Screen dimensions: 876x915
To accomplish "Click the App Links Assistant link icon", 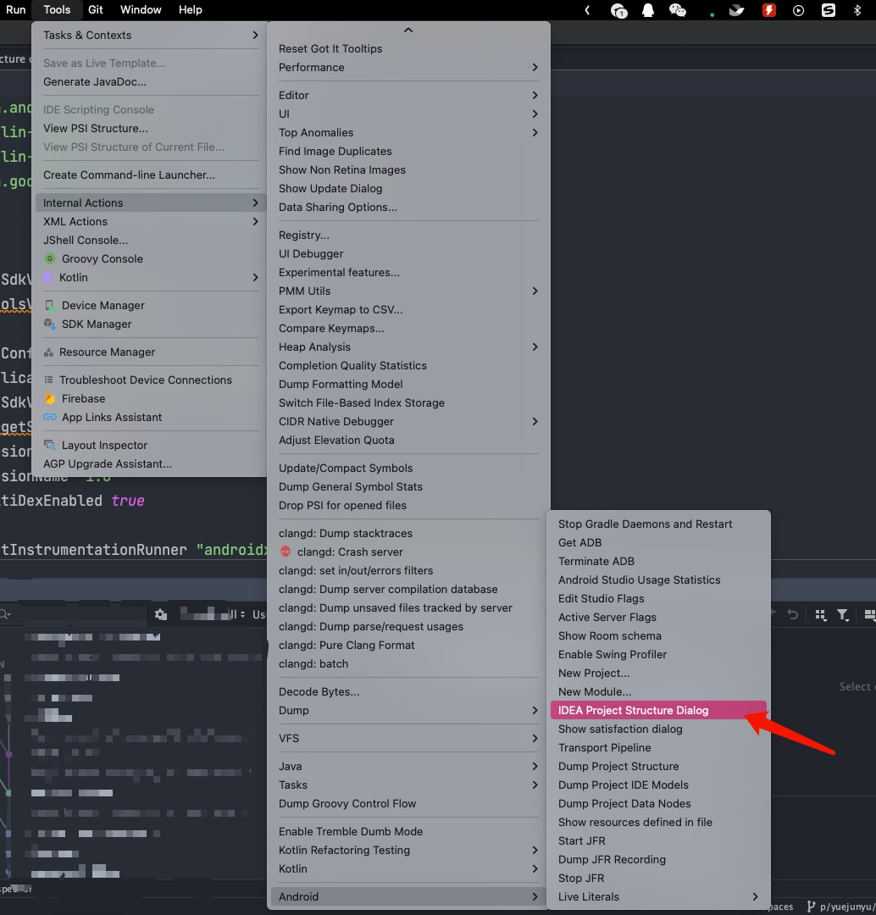I will click(50, 417).
